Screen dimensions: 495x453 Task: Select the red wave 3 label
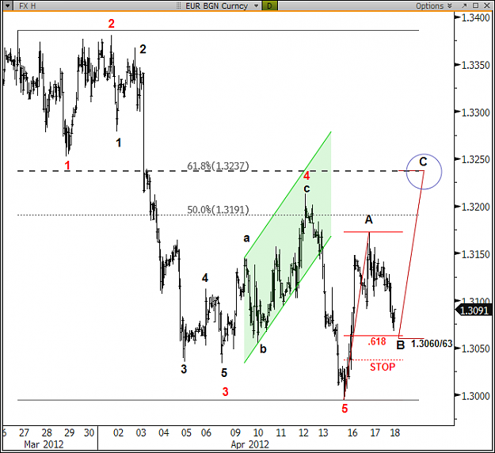225,392
